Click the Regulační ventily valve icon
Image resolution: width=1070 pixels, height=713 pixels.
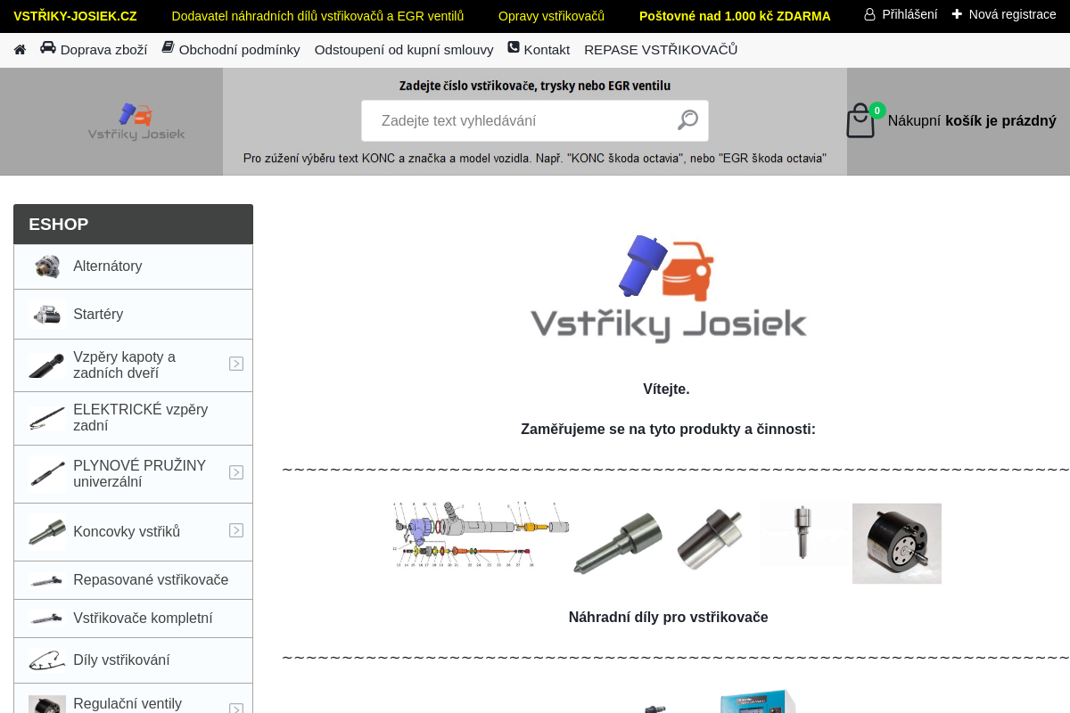click(x=46, y=704)
